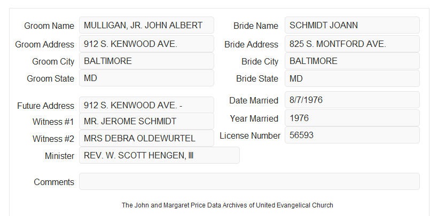Click the Date Married field
The image size is (430, 216).
tap(352, 100)
